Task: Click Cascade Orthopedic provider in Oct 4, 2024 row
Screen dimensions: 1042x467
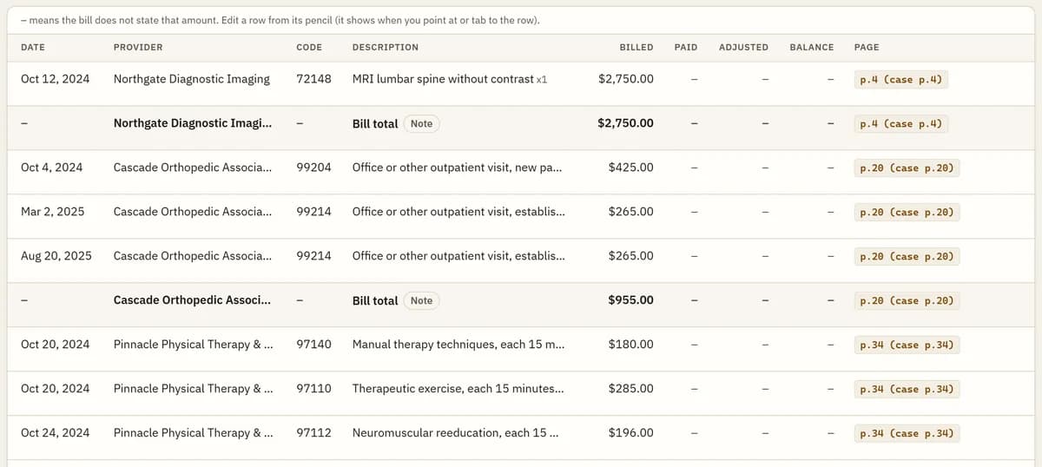Action: click(x=192, y=168)
